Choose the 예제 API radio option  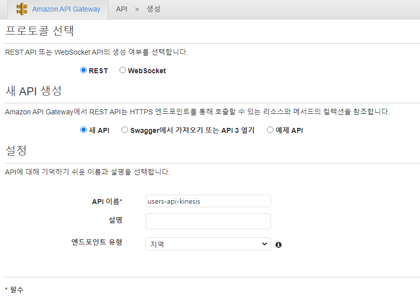[x=270, y=130]
